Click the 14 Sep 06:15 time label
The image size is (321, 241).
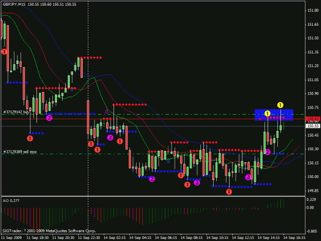166,238
